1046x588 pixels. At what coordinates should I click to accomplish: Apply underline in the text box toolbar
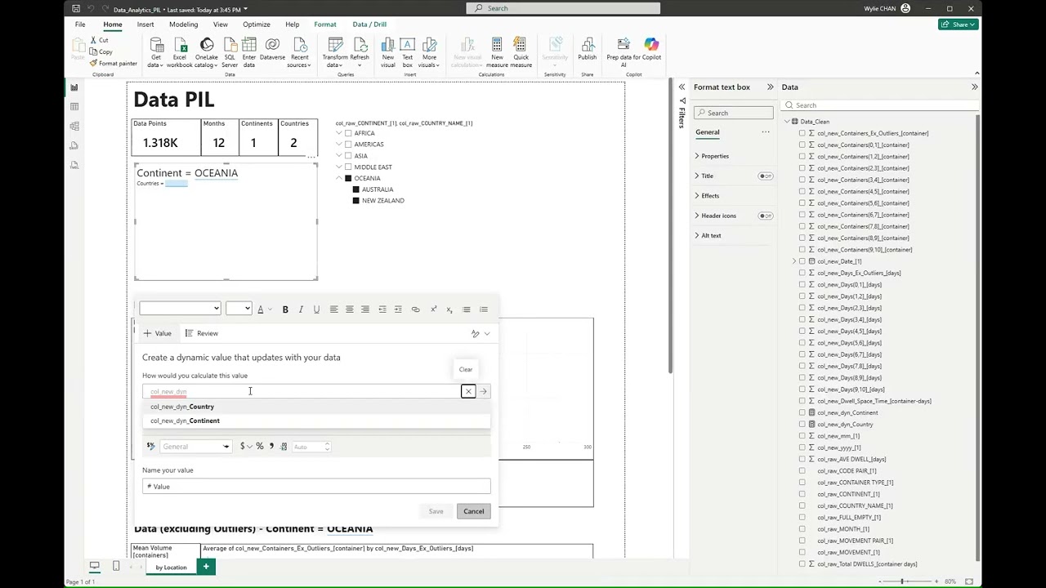click(316, 310)
